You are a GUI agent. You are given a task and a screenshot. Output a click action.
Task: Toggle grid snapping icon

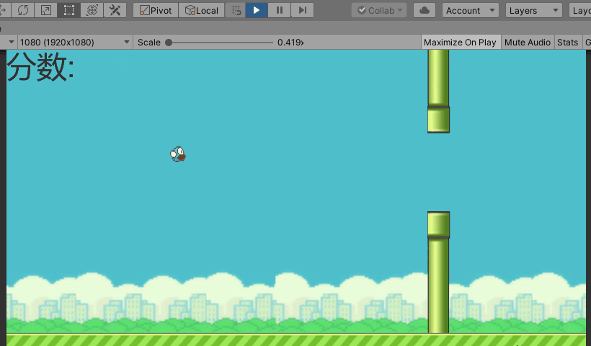point(236,10)
